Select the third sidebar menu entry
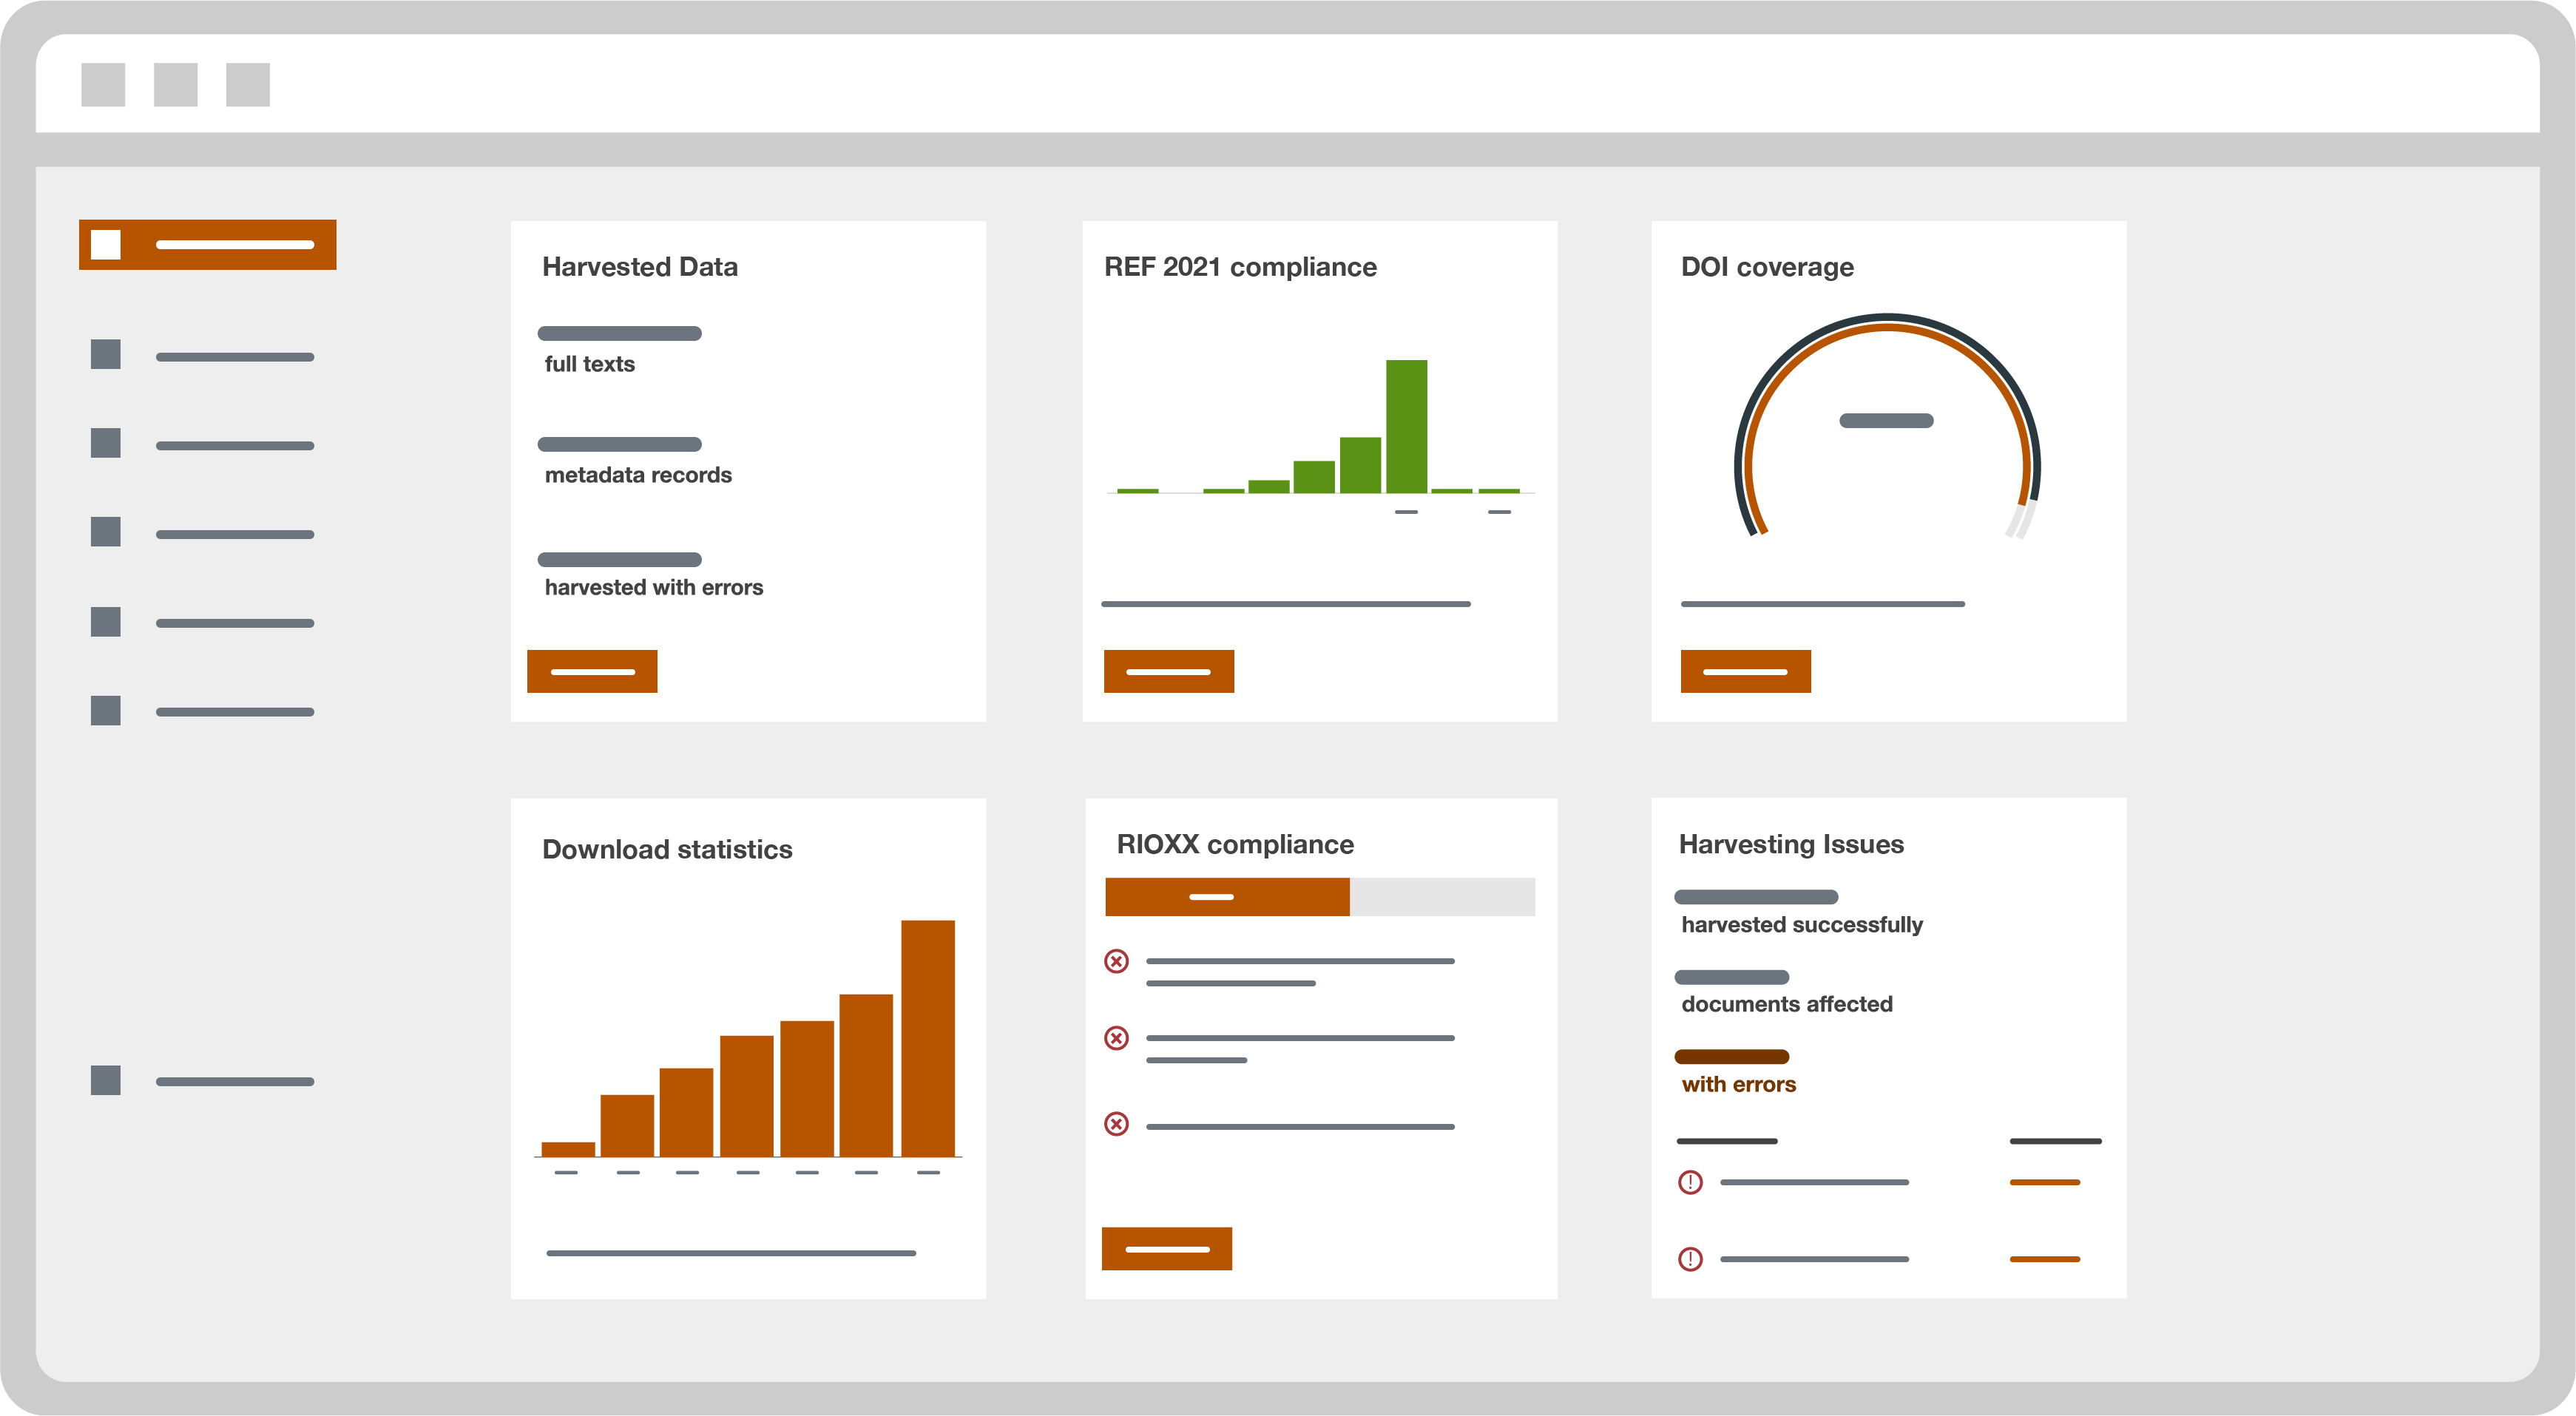 pos(235,533)
